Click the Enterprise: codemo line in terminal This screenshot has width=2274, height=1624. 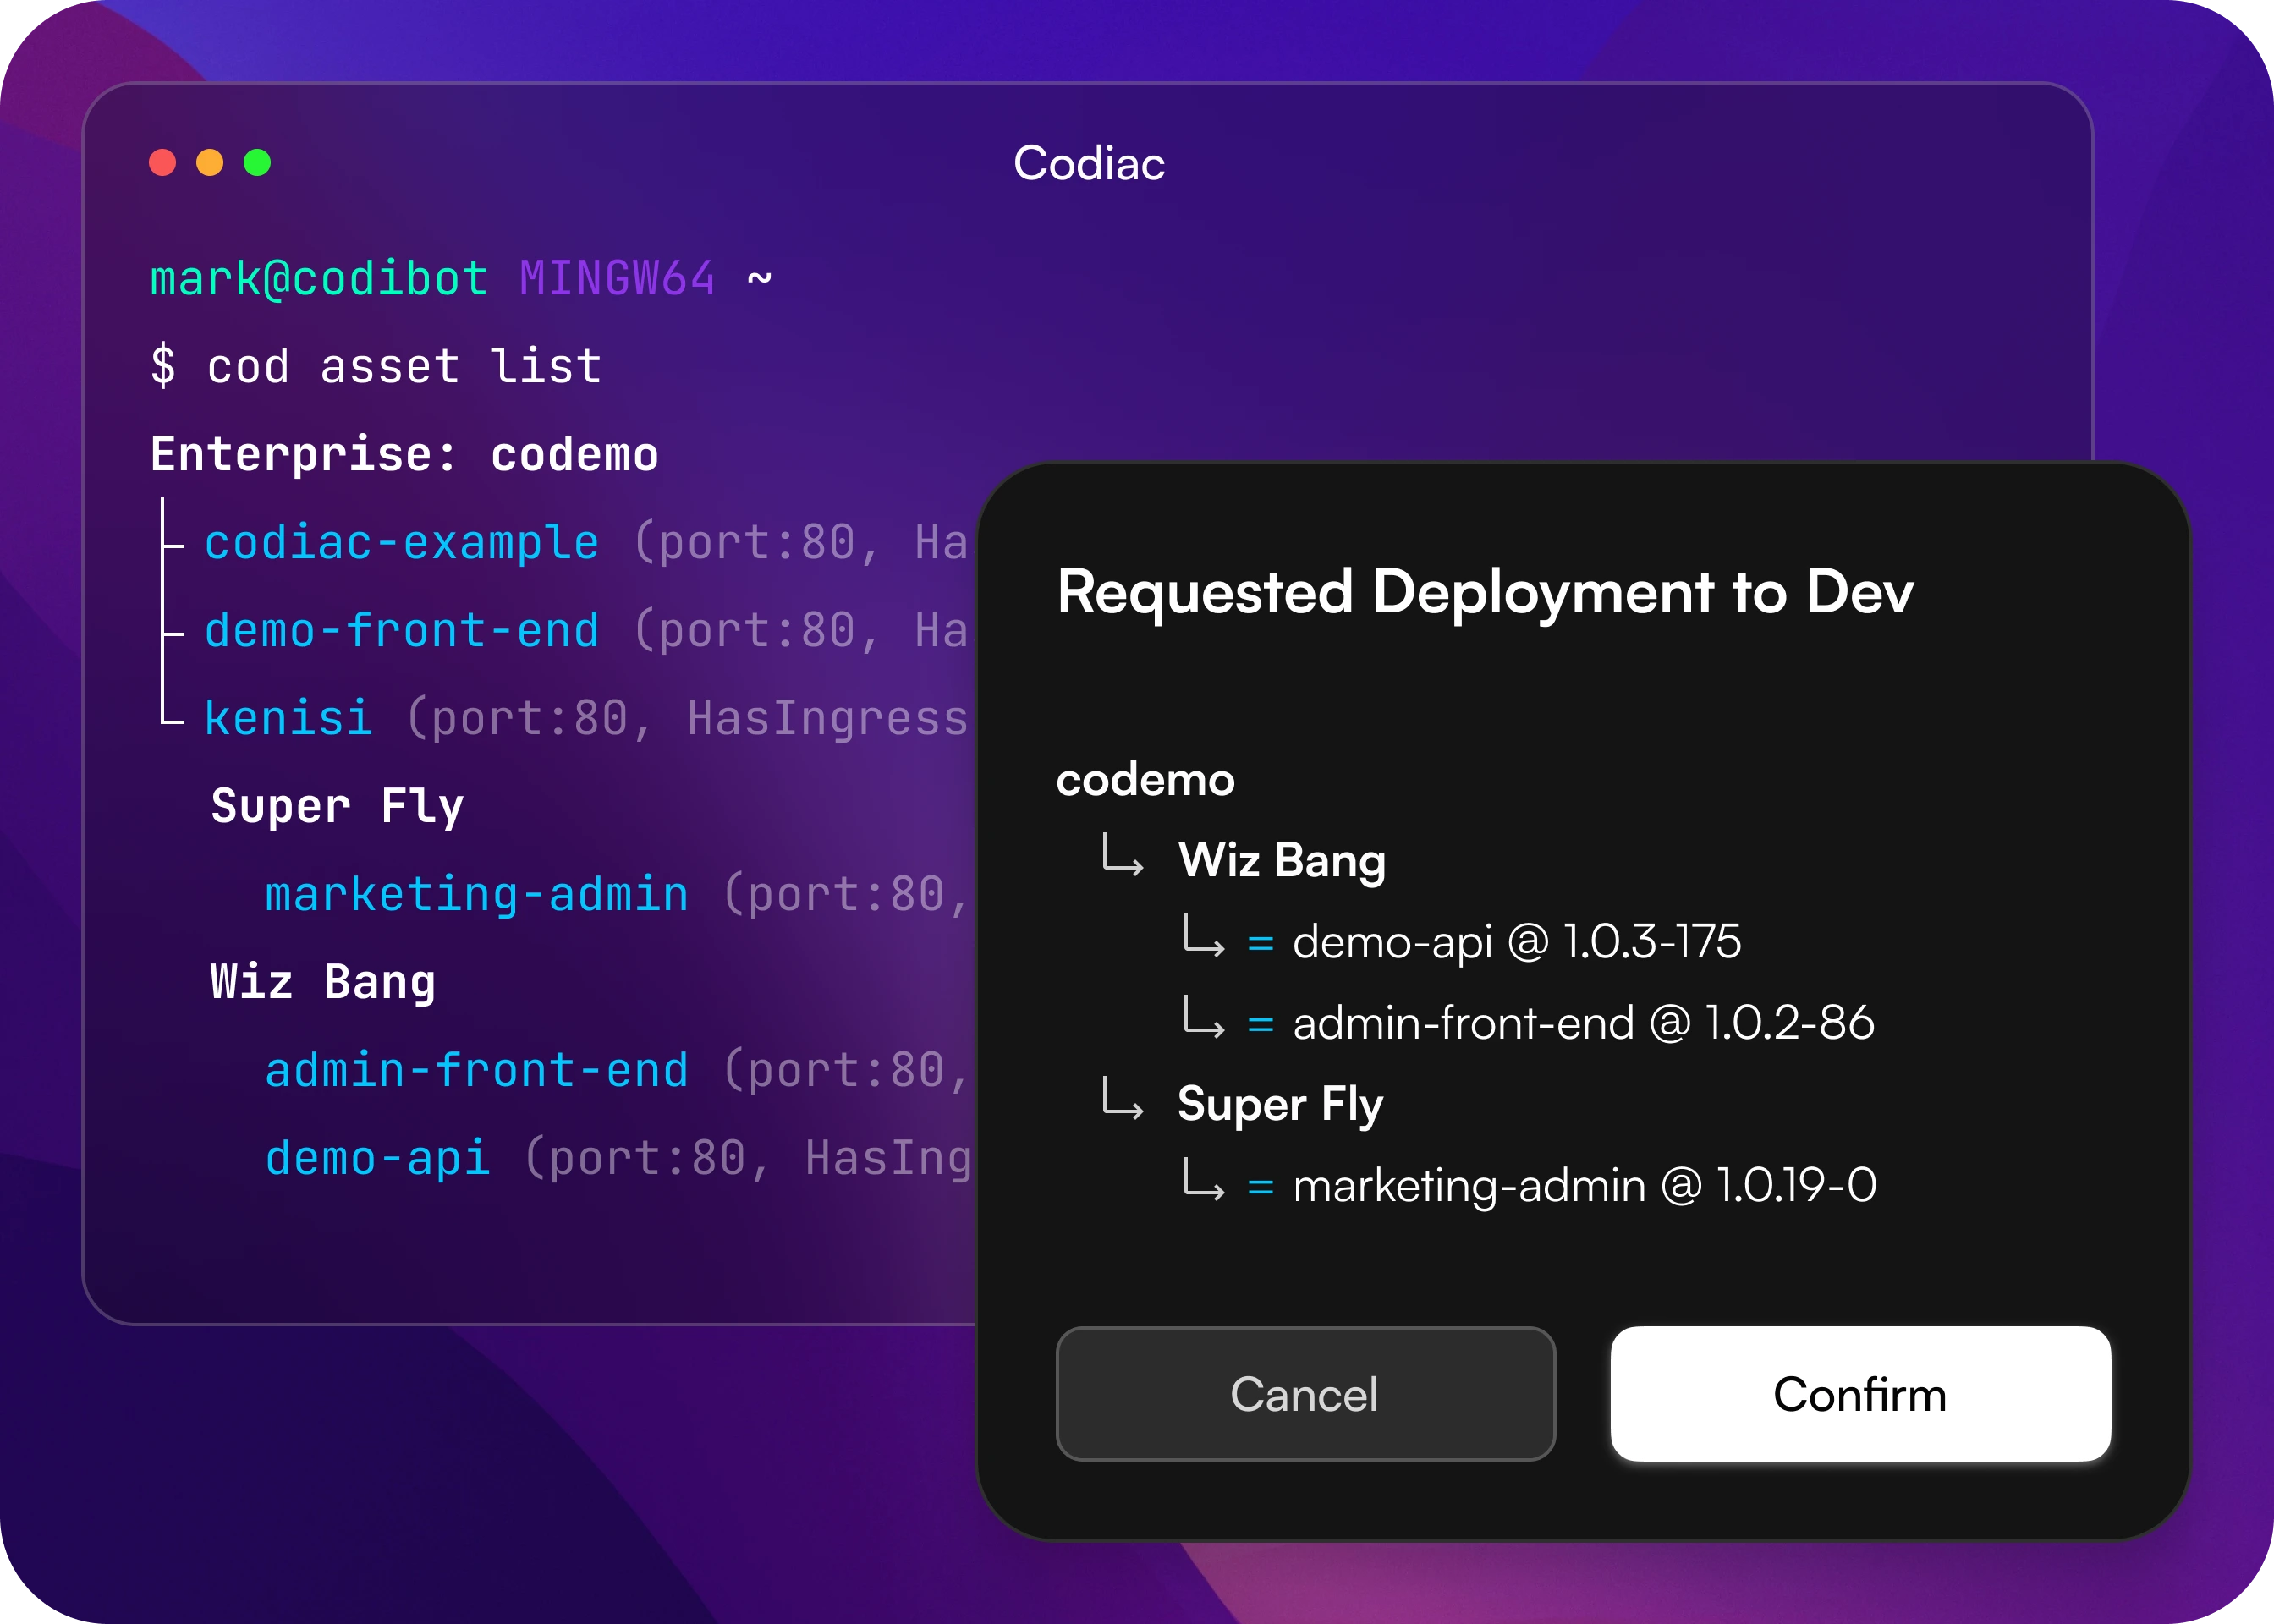pyautogui.click(x=404, y=455)
